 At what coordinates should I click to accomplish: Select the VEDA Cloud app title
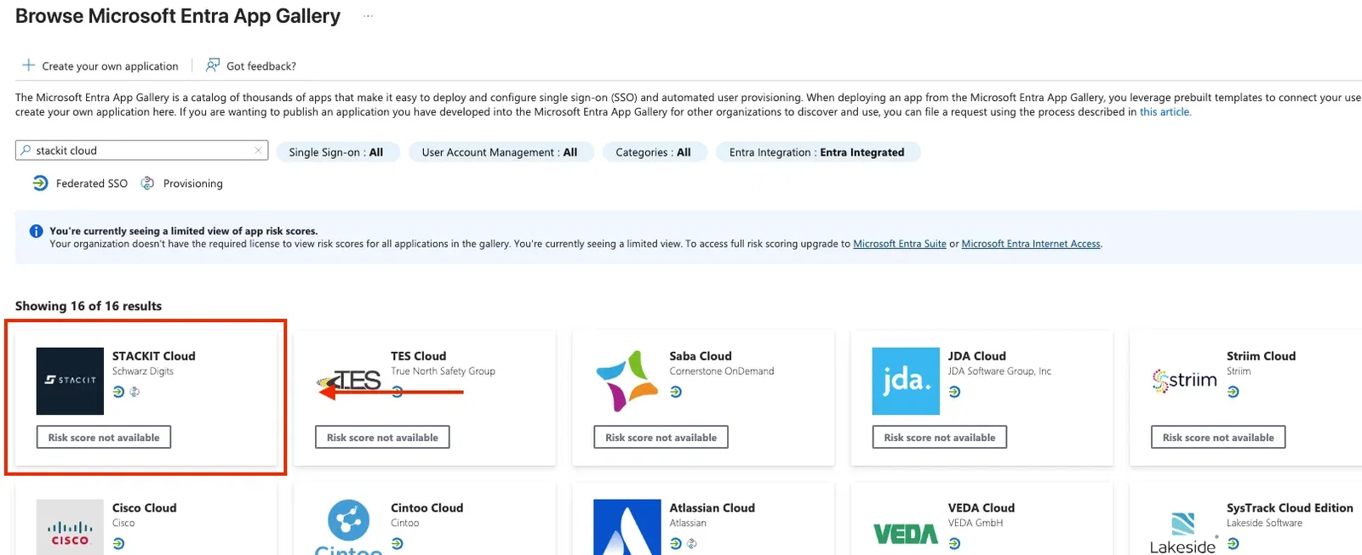pos(981,508)
